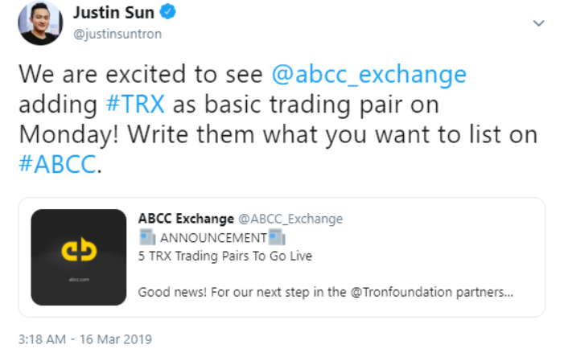
Task: Click the abcc.com text in logo card
Action: (x=79, y=279)
